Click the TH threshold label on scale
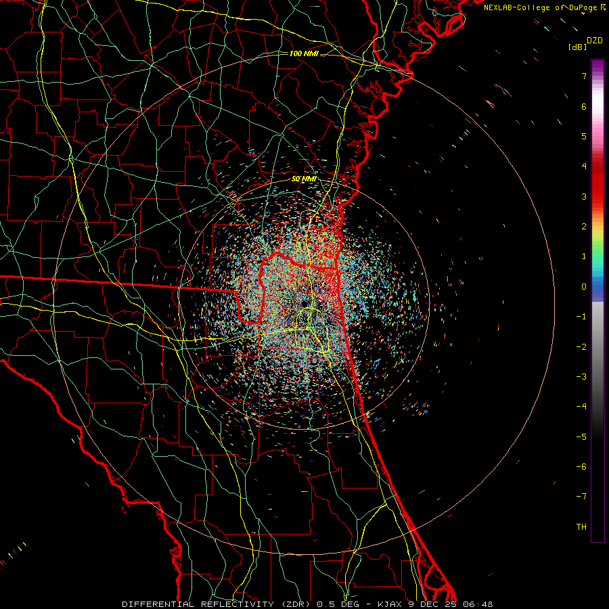The image size is (609, 609). click(581, 526)
